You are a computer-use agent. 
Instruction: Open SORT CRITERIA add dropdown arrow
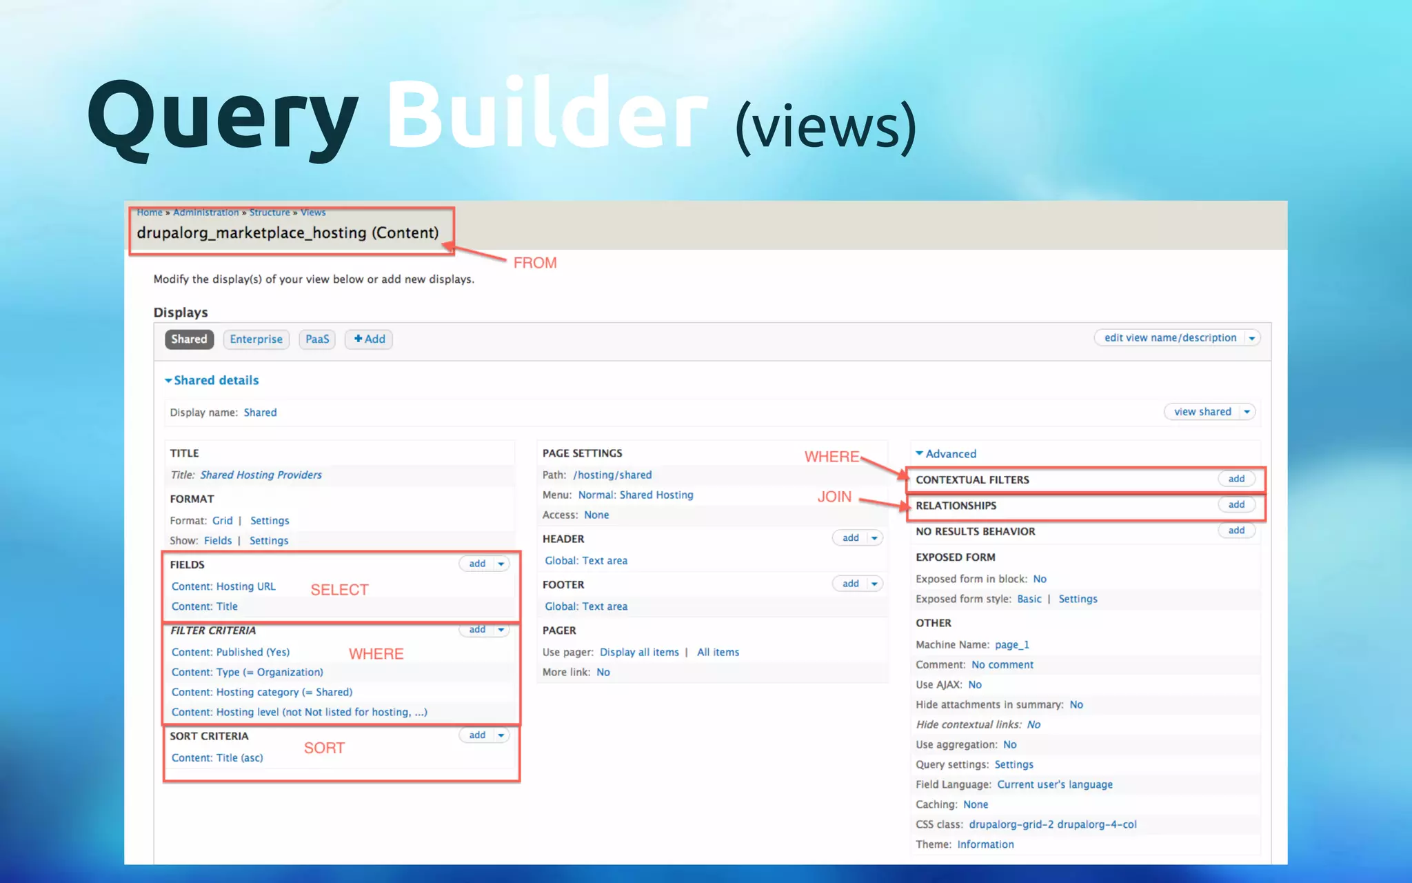[x=501, y=735]
